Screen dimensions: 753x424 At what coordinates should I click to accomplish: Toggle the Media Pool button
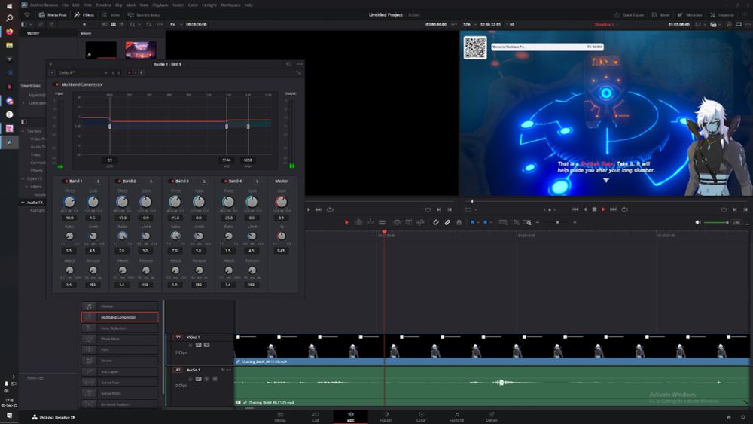pyautogui.click(x=53, y=15)
